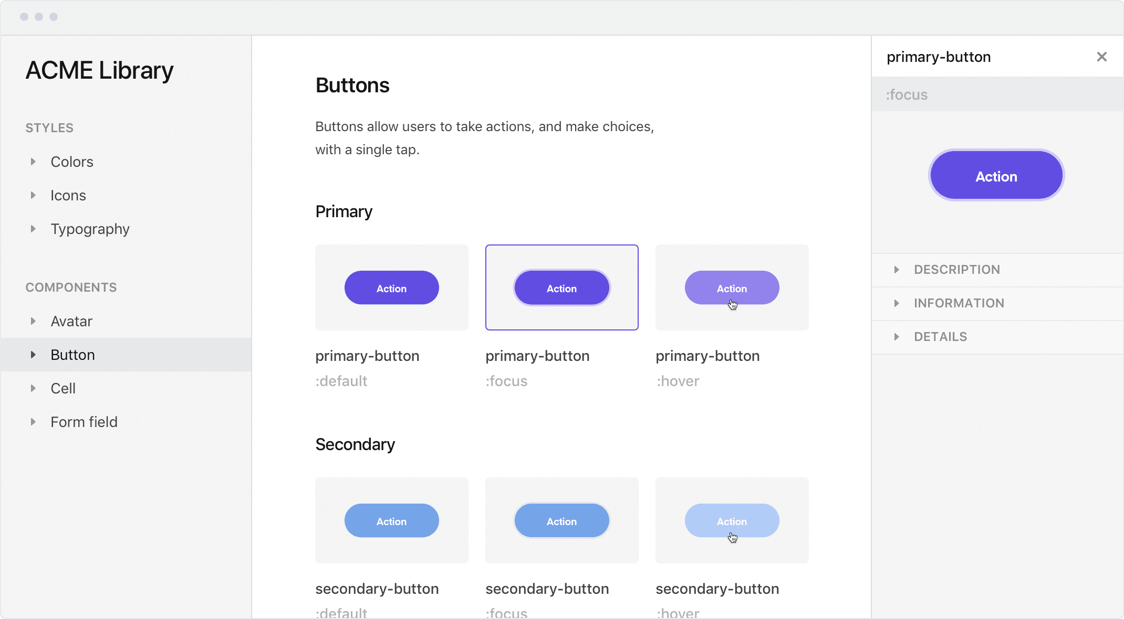This screenshot has height=619, width=1124.
Task: Click the large Action preview button
Action: [x=996, y=176]
